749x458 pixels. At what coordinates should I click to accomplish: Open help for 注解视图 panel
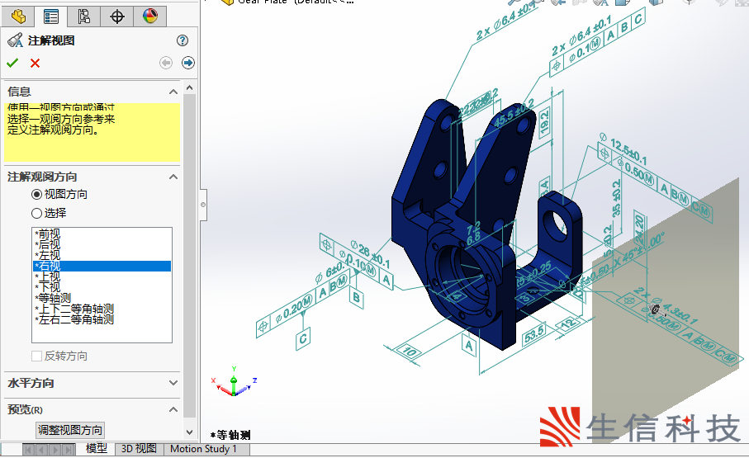tap(183, 40)
